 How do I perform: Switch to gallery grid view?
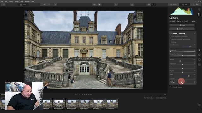tap(149, 5)
